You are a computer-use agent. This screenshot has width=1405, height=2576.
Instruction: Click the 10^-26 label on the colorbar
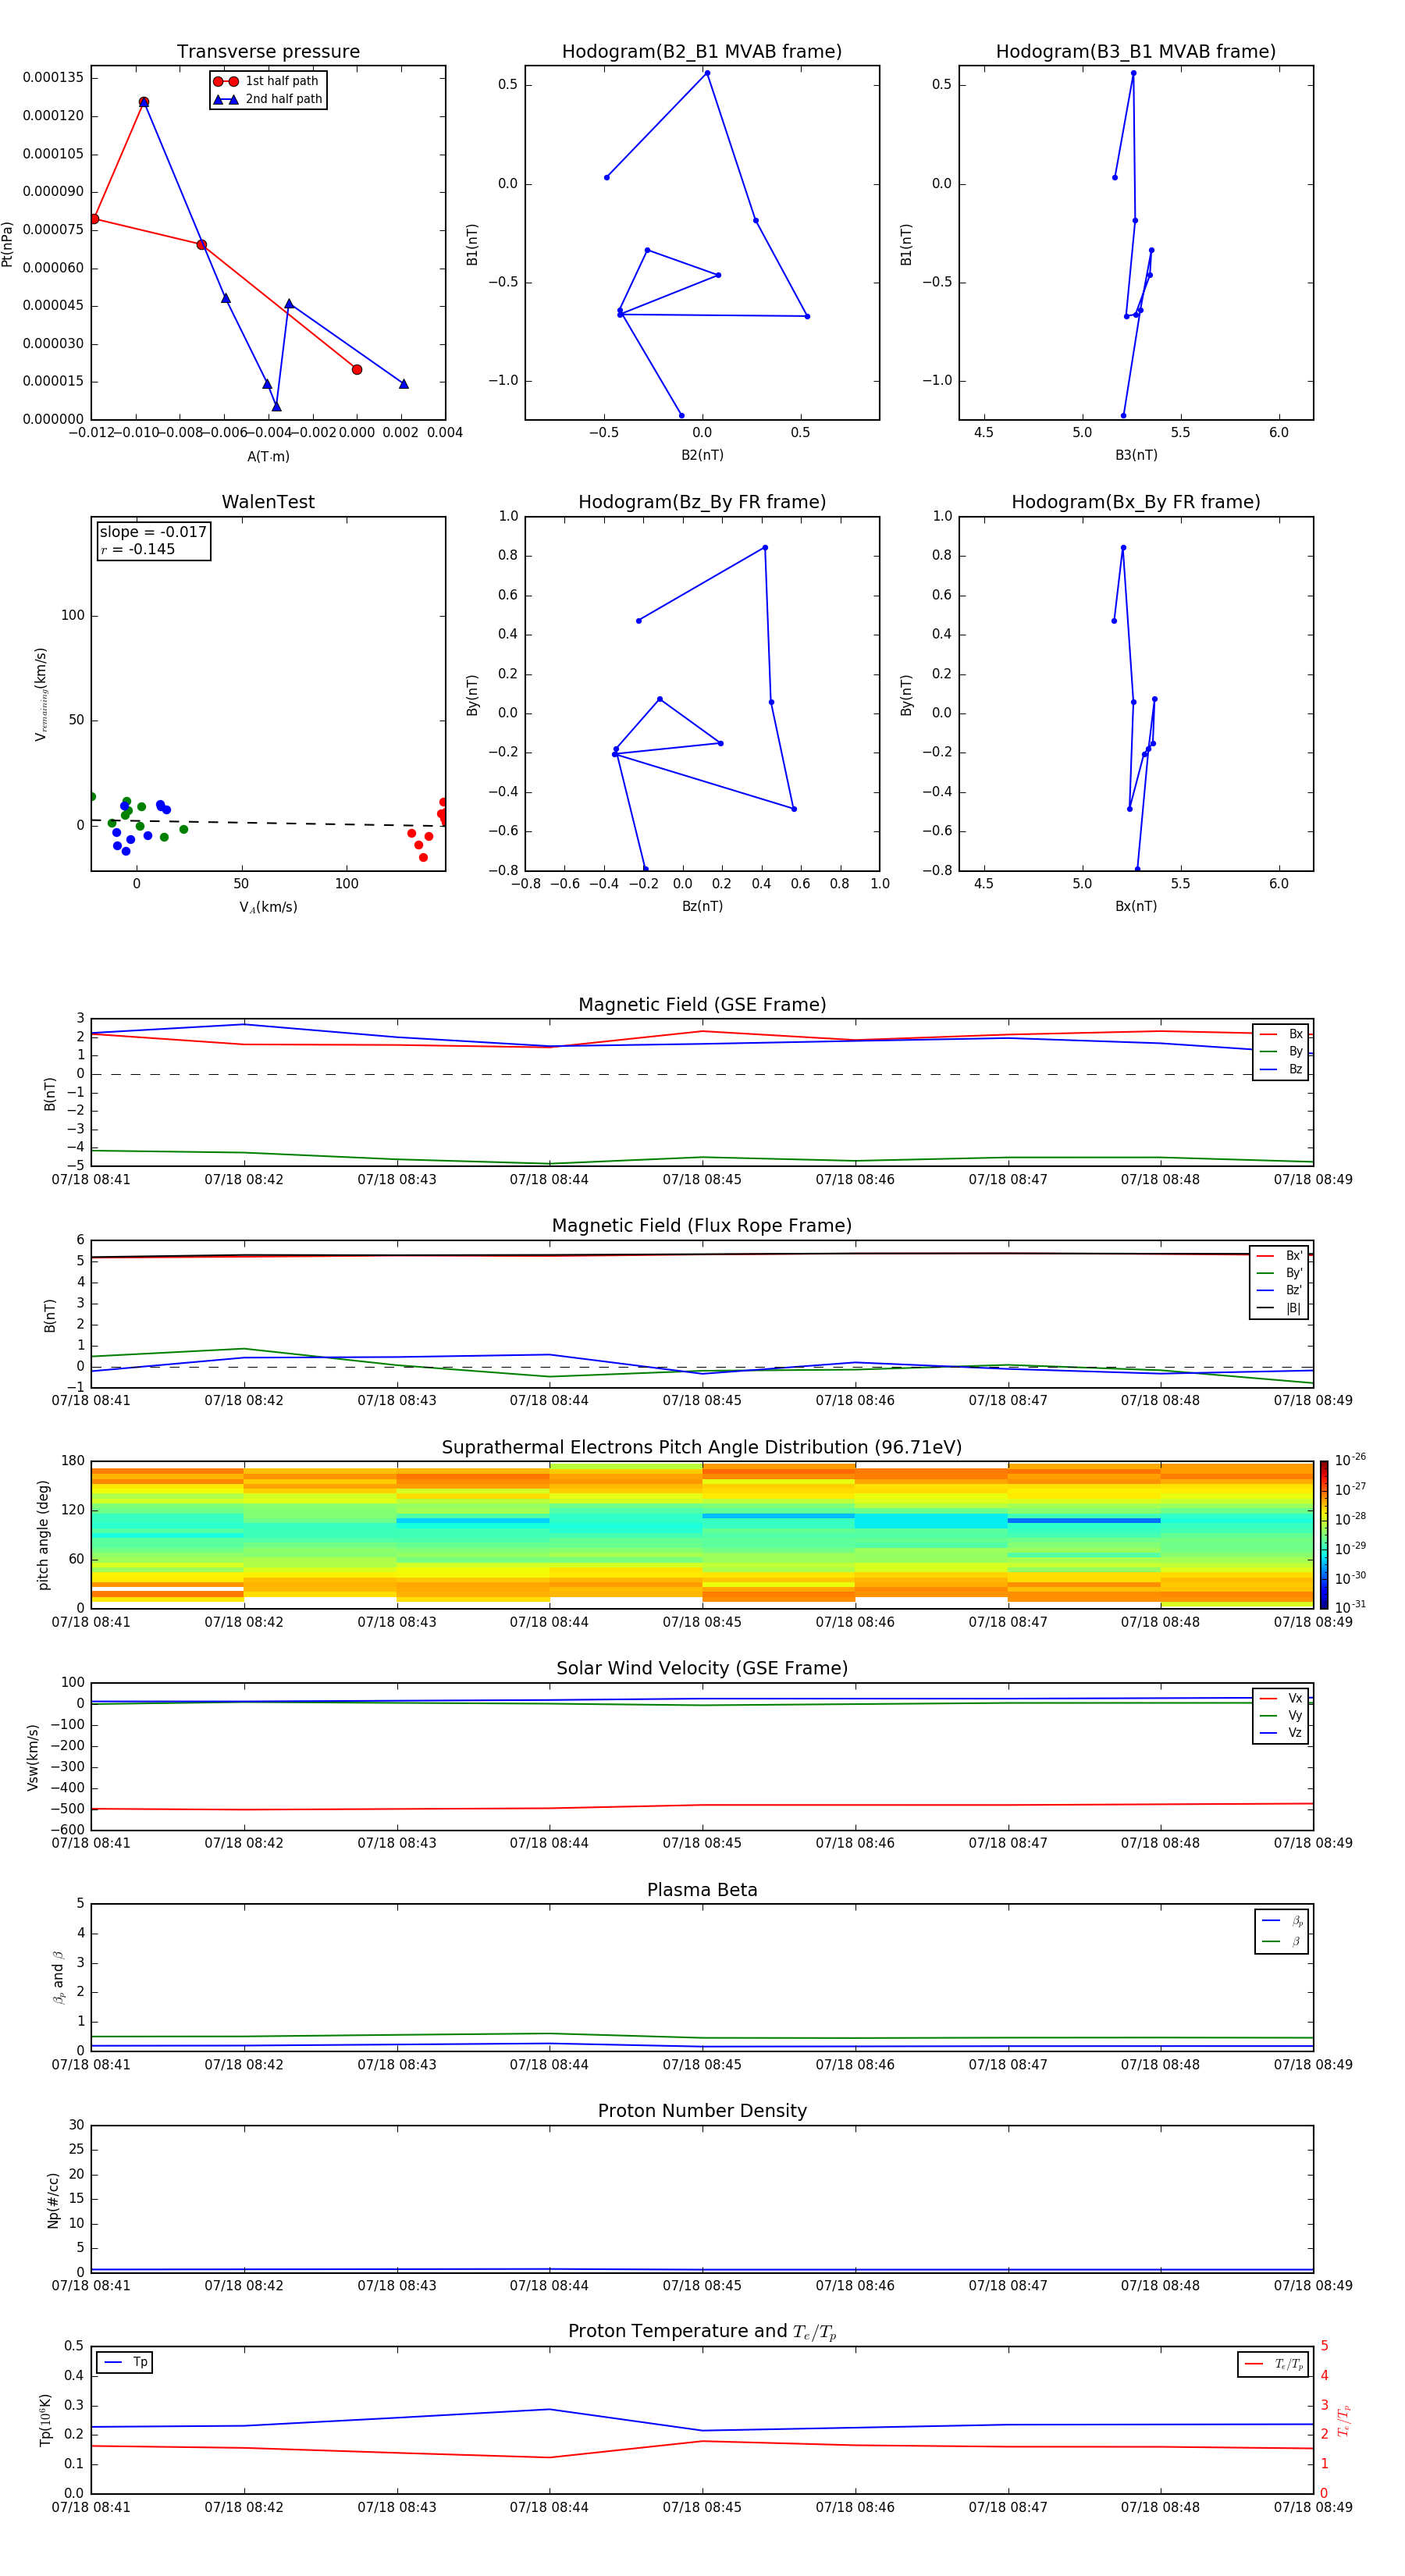click(1350, 1460)
